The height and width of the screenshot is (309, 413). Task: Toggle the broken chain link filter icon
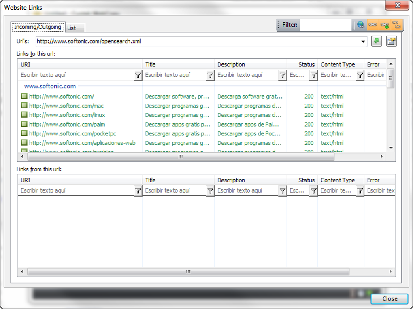[396, 25]
